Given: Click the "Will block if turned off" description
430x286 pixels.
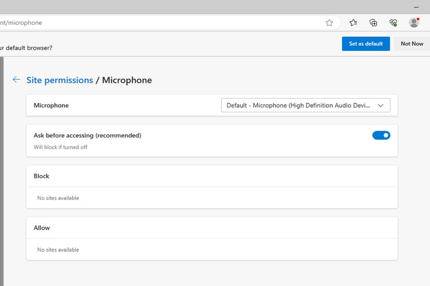Looking at the screenshot, I should [61, 147].
